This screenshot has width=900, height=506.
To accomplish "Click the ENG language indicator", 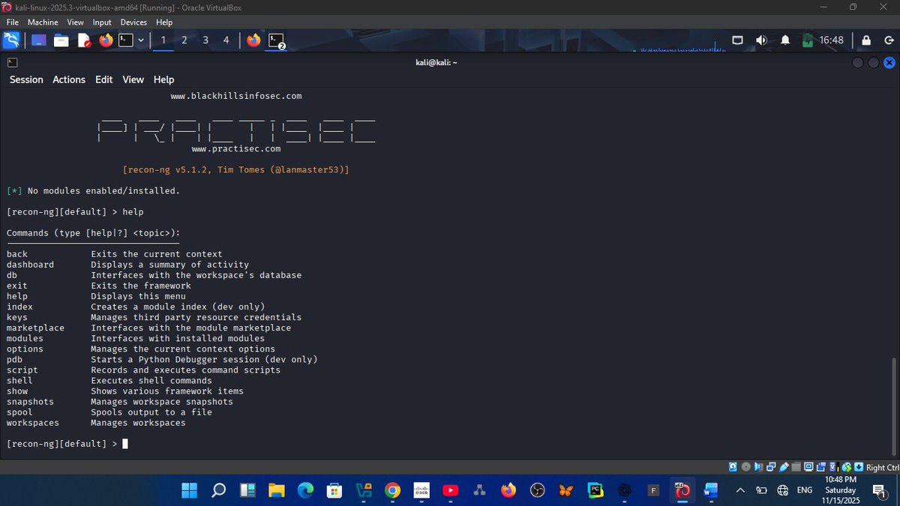I will [805, 490].
